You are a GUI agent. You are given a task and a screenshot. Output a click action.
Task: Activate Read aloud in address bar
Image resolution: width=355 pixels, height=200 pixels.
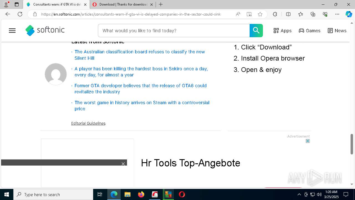[x=238, y=14]
